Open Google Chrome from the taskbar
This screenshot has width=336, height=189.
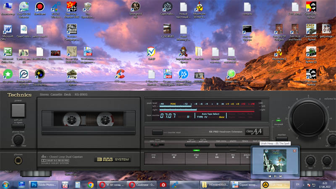(90, 185)
